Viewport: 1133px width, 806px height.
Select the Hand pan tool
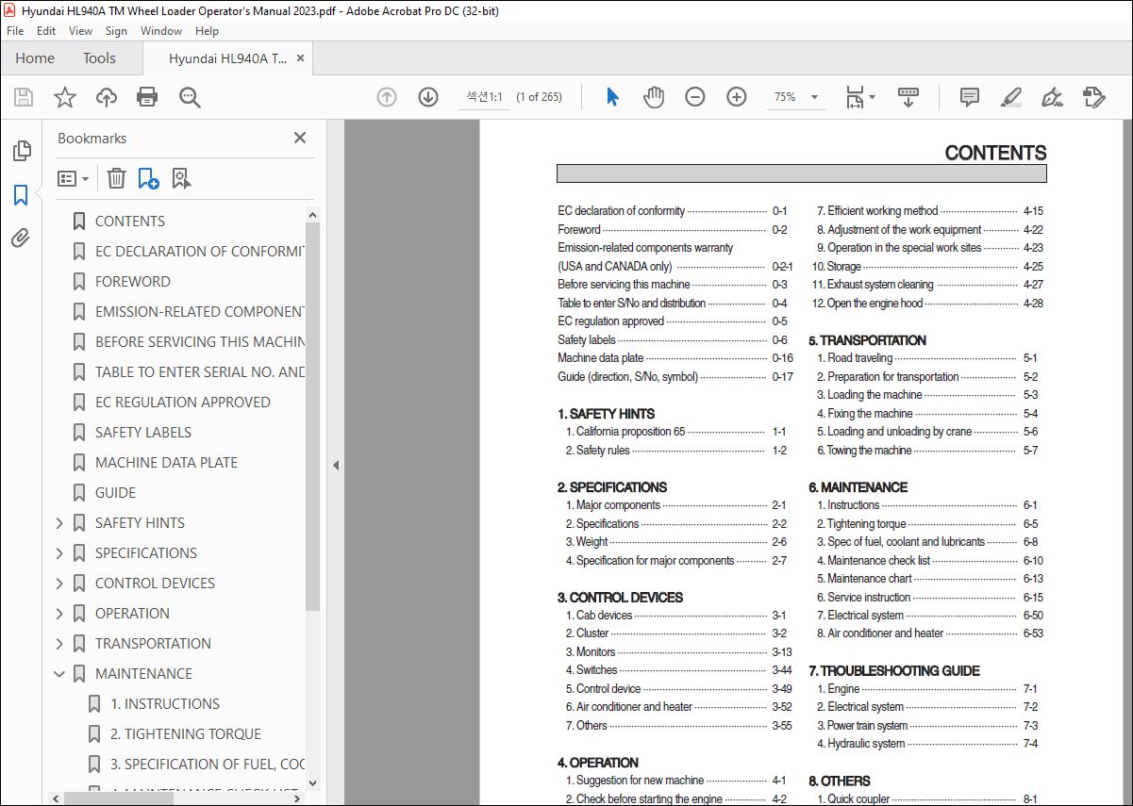[x=654, y=97]
